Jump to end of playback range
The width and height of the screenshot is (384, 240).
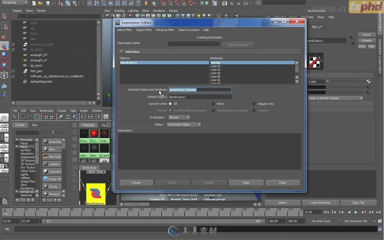click(378, 212)
